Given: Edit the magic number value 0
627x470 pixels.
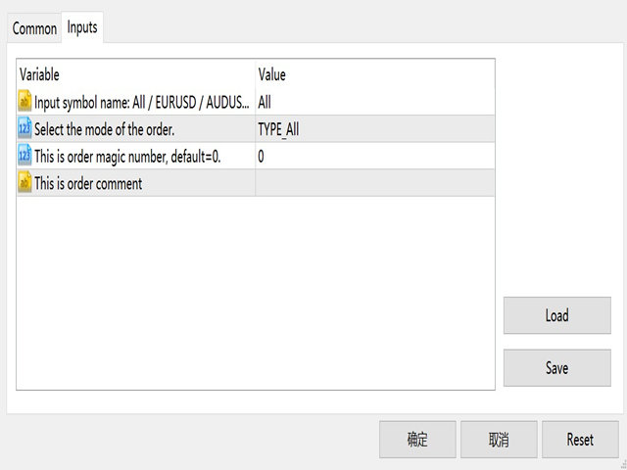Looking at the screenshot, I should [374, 156].
